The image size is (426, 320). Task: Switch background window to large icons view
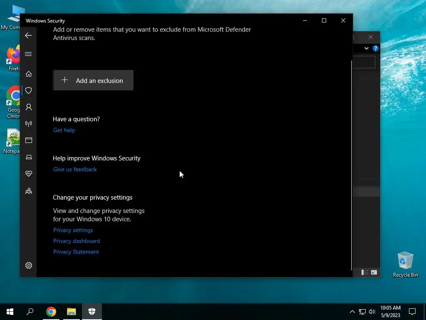coord(374,272)
